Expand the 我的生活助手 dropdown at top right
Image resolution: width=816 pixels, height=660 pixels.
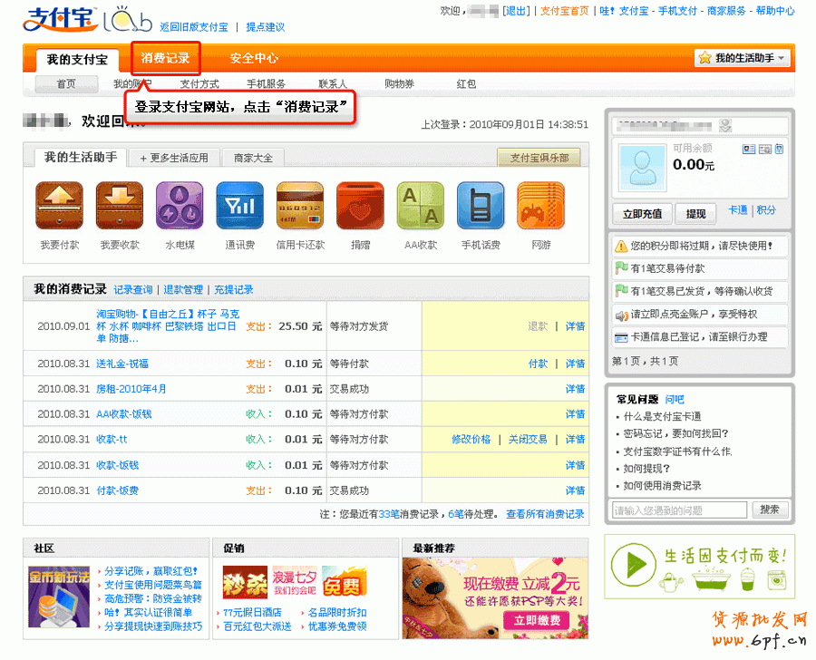(x=743, y=58)
